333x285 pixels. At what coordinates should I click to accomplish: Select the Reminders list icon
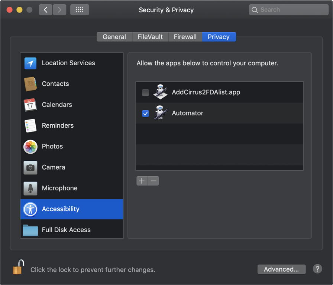[x=30, y=125]
